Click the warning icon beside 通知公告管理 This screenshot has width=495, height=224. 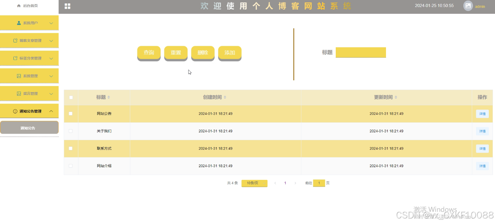pyautogui.click(x=15, y=111)
